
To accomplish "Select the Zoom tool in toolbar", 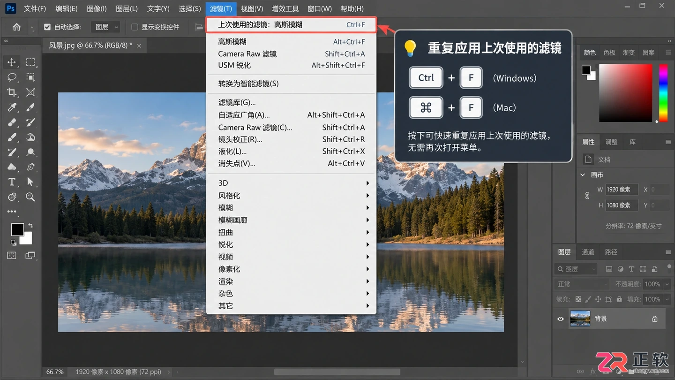I will (30, 197).
